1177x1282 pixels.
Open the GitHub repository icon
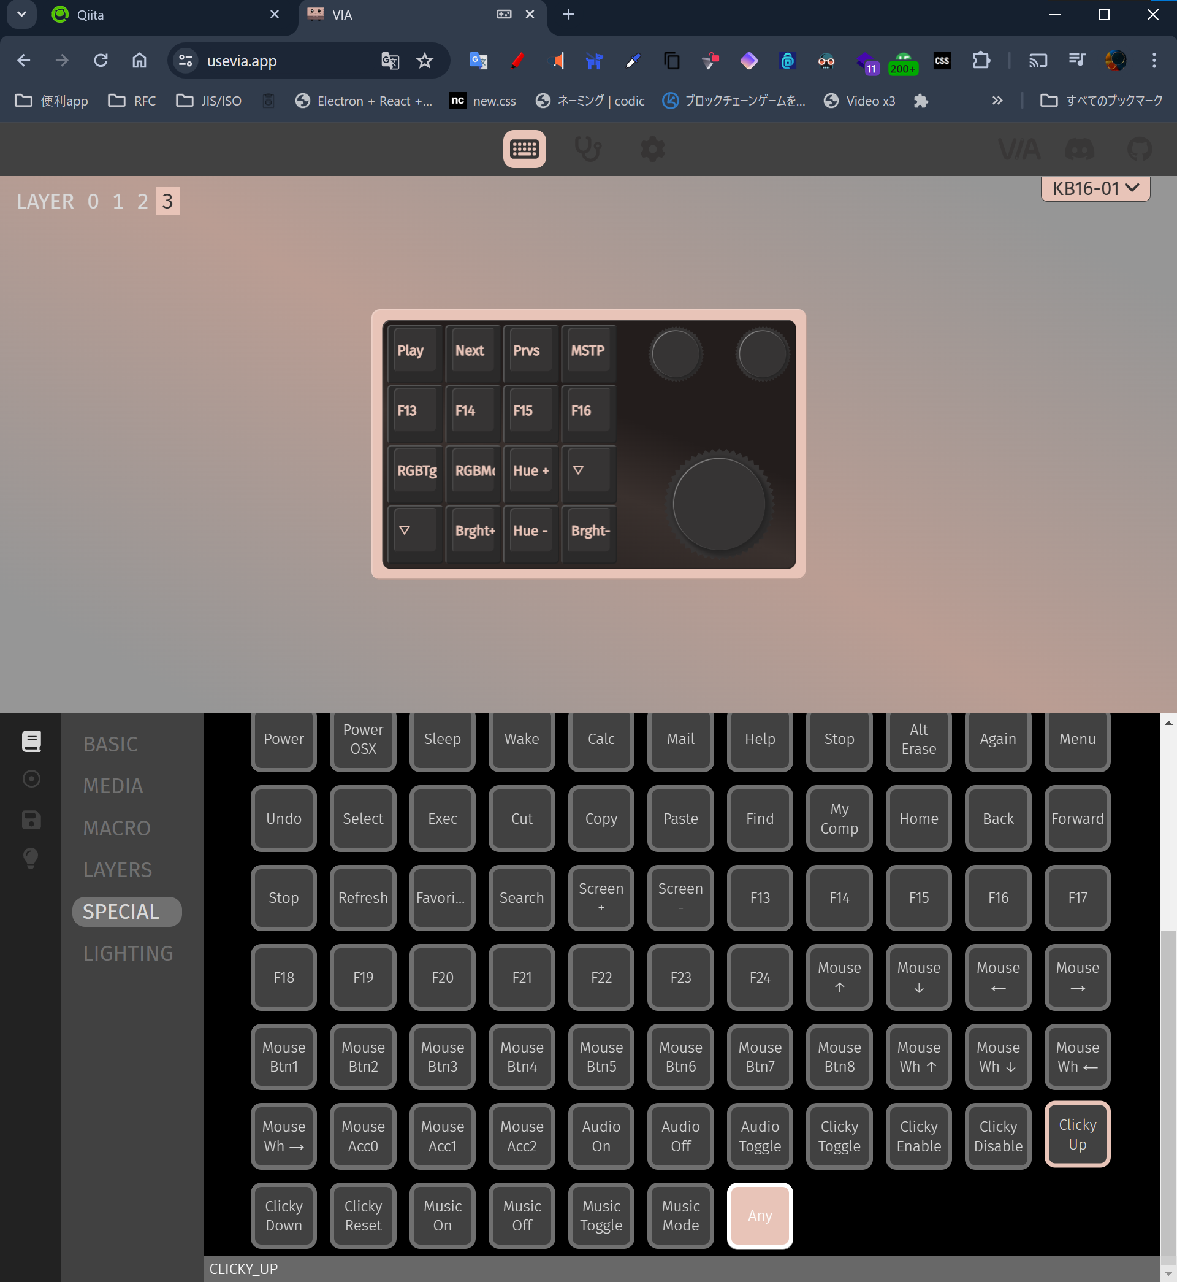point(1140,149)
